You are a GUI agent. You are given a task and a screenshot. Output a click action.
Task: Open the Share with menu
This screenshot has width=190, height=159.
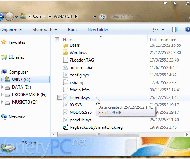(x=45, y=30)
